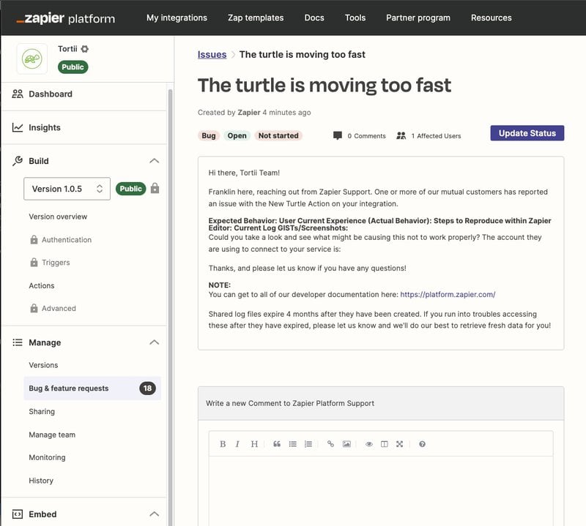Click the lock icon next to Authentication
The width and height of the screenshot is (586, 526).
(34, 239)
